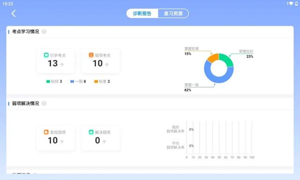The image size is (300, 180).
Task: Switch to the 复习资源 tab
Action: click(x=173, y=14)
